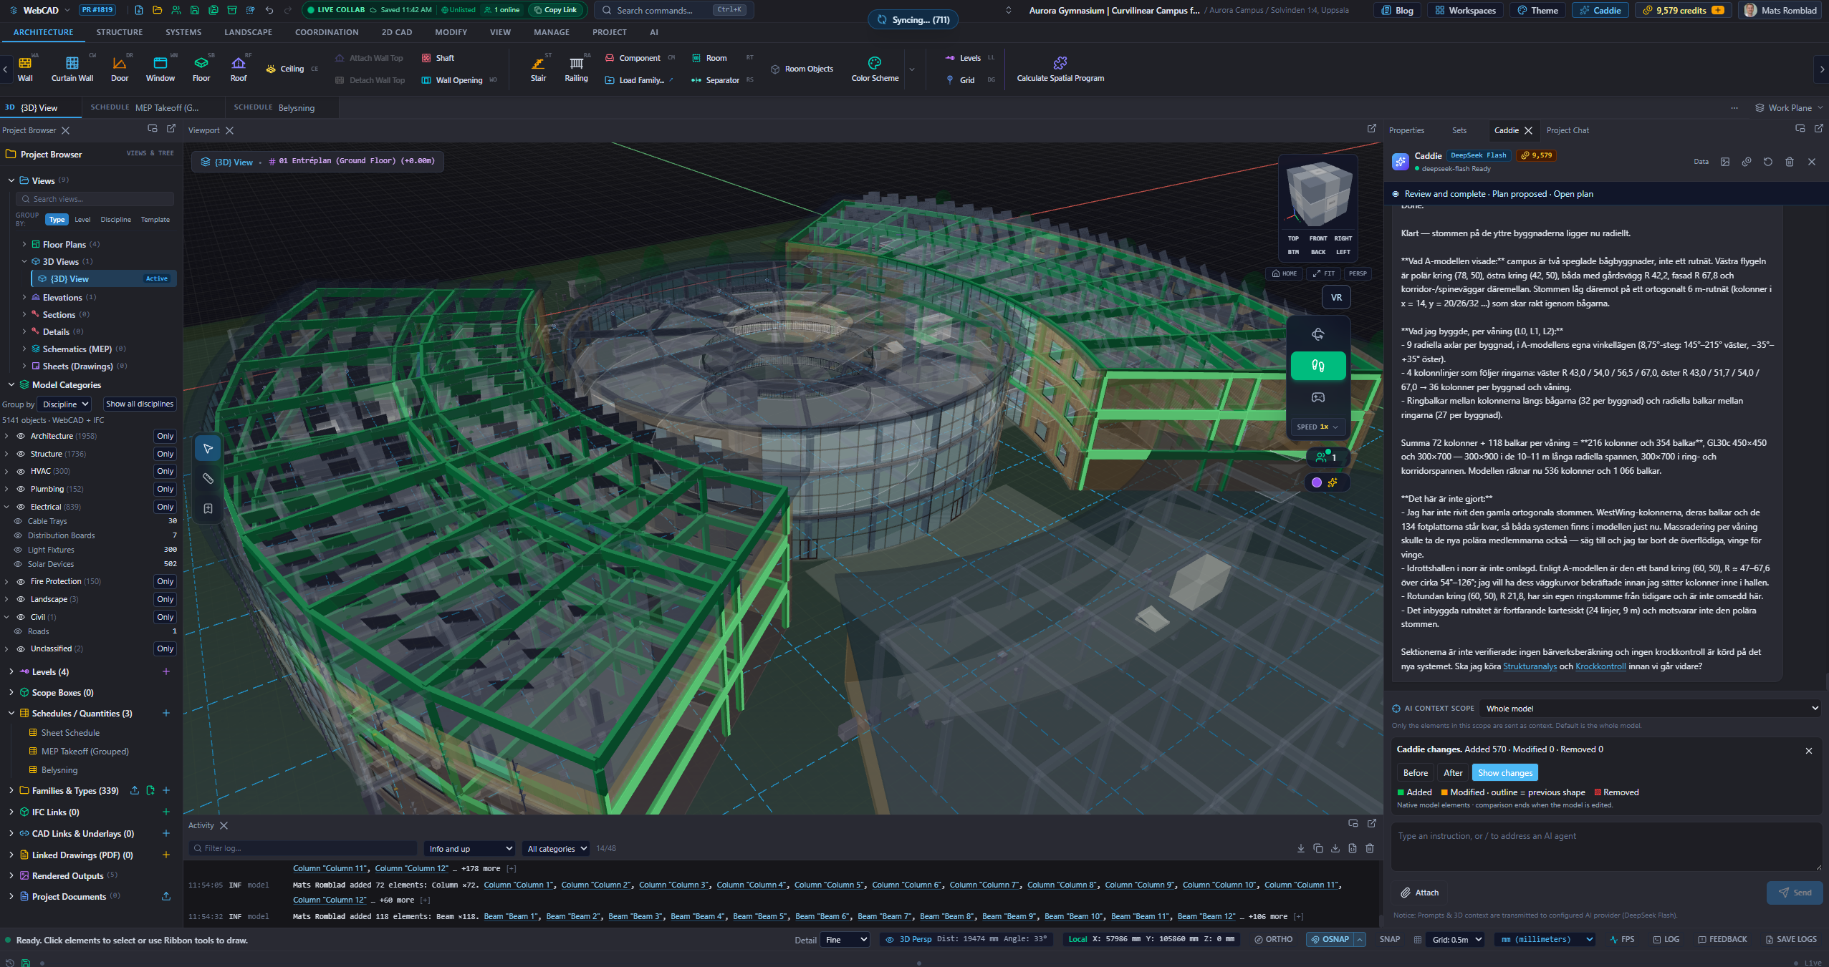
Task: Click the Wall Opening tool
Action: (452, 80)
